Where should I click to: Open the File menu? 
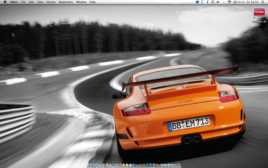coord(23,2)
